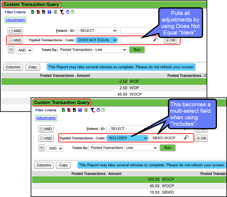The height and width of the screenshot is (197, 227).
Task: Click the blue hand icon in upper window
Action: click(68, 12)
